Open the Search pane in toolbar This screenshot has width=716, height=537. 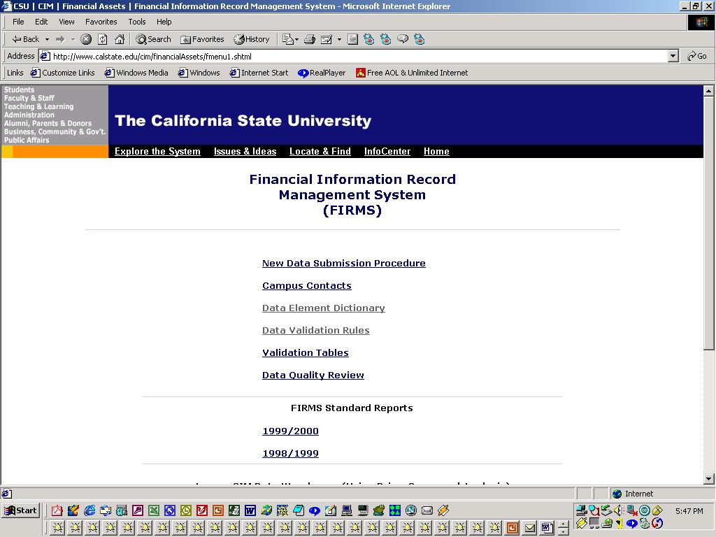pos(153,39)
